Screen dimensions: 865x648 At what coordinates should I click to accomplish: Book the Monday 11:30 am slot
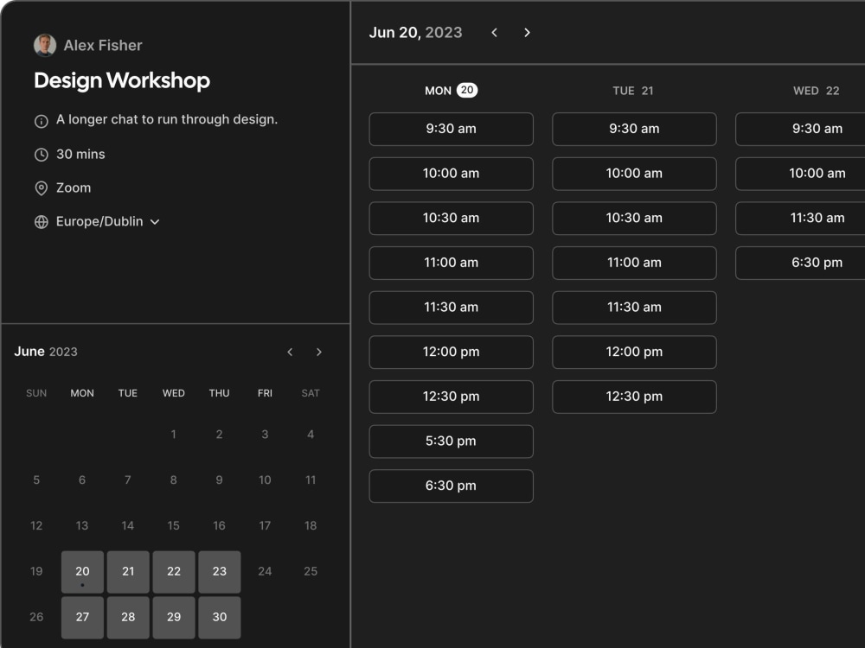click(452, 308)
